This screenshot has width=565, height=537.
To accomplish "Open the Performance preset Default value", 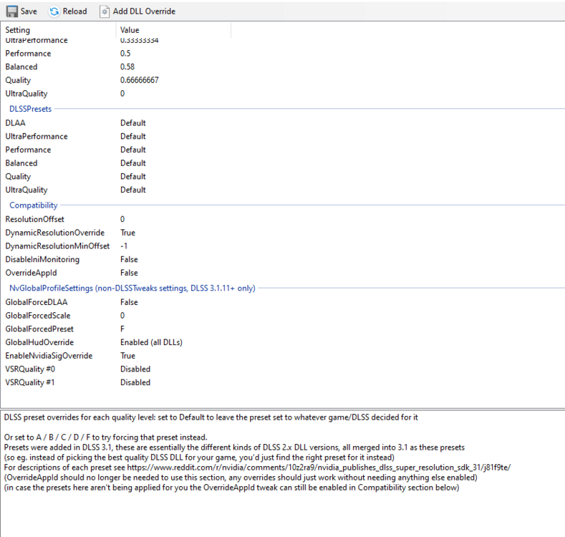I will click(133, 150).
